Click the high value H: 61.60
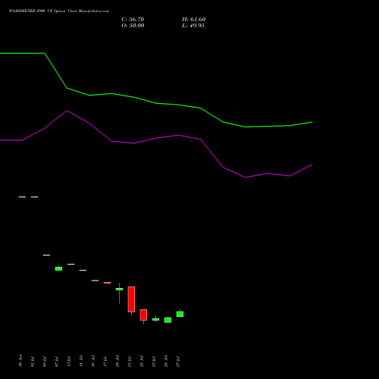 [x=193, y=20]
